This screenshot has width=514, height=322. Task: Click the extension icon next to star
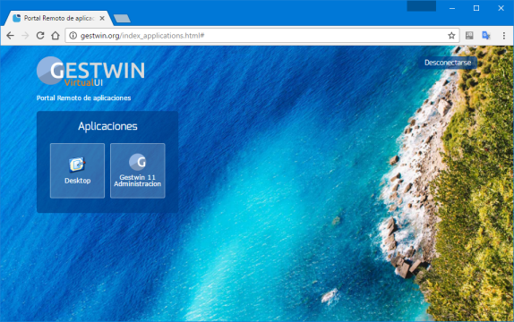click(x=469, y=36)
